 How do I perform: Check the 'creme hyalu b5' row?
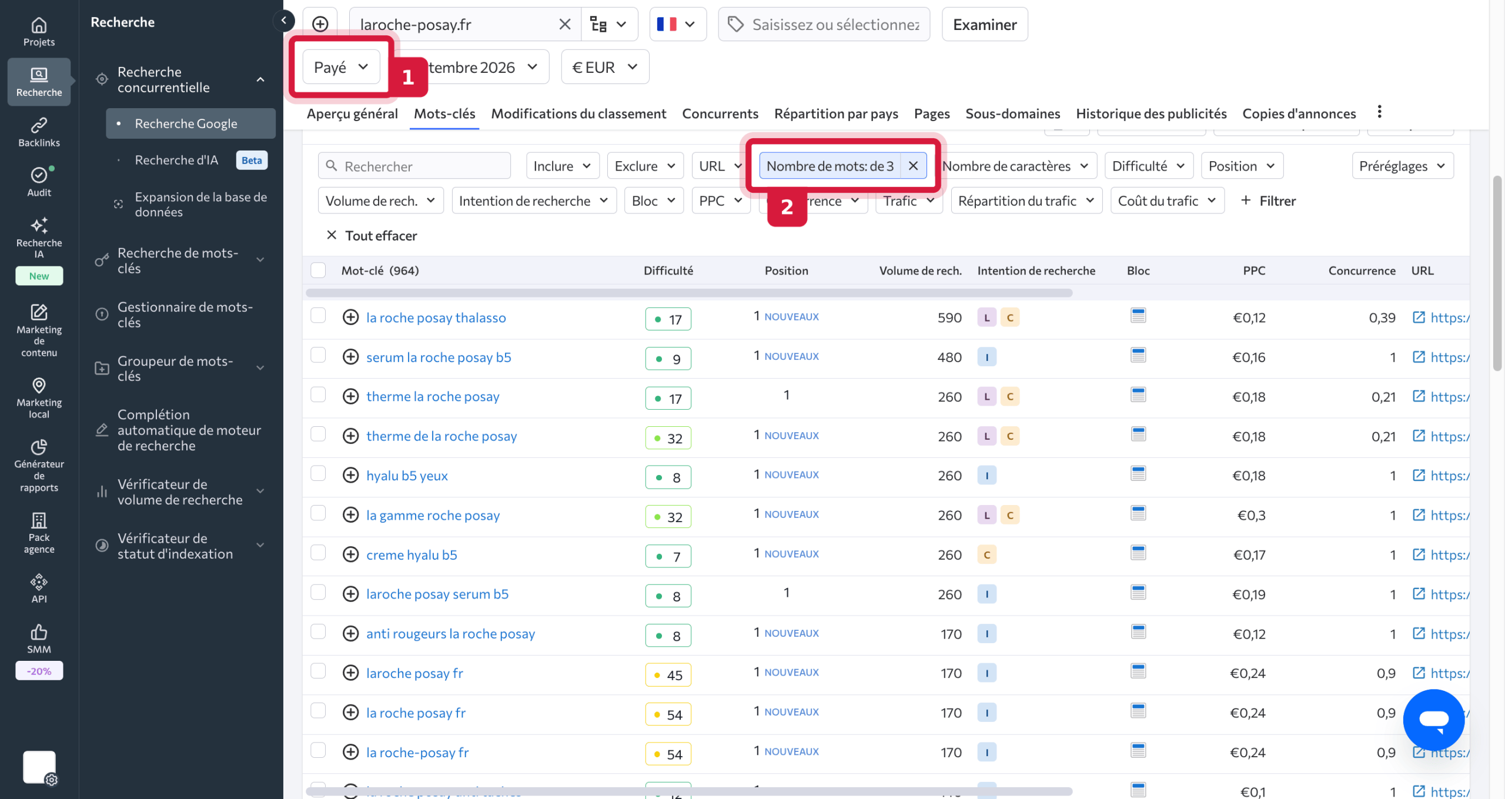tap(318, 553)
